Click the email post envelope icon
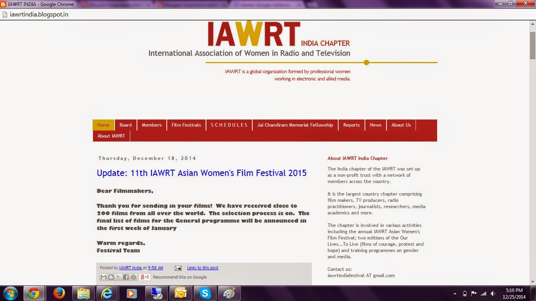This screenshot has height=301, width=536. tap(178, 268)
